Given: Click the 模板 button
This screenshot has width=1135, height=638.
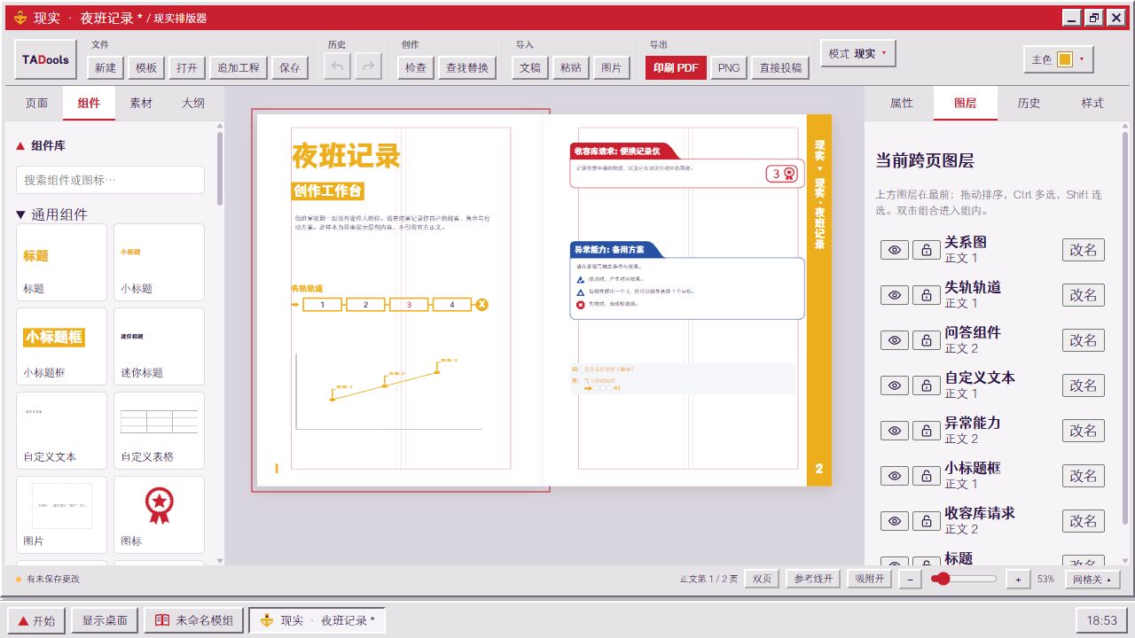Looking at the screenshot, I should pyautogui.click(x=145, y=67).
